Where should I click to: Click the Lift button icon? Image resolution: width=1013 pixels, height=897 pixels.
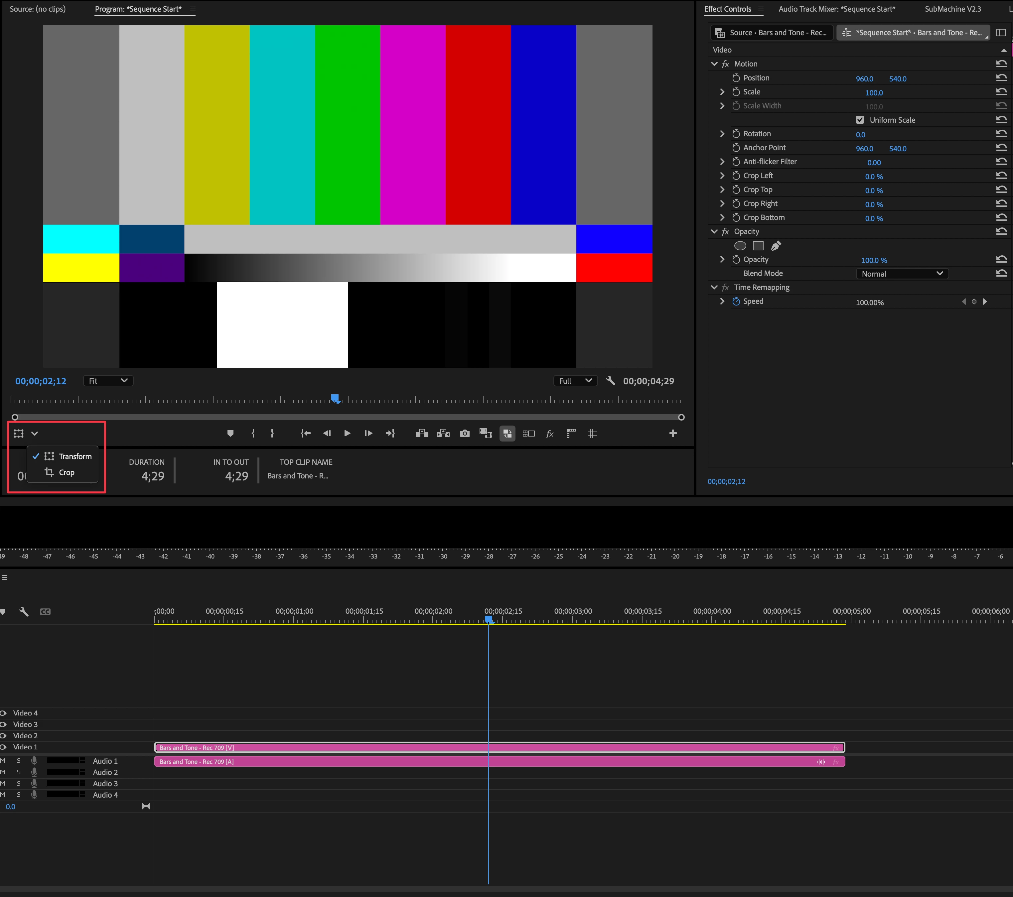pyautogui.click(x=422, y=434)
